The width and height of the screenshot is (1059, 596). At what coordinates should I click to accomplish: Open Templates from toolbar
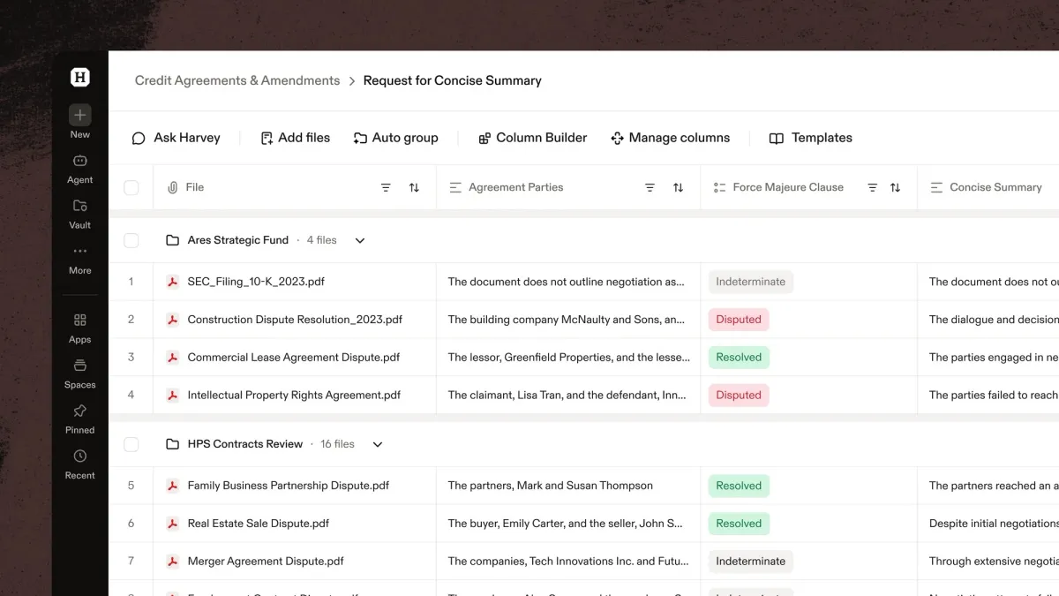point(810,138)
